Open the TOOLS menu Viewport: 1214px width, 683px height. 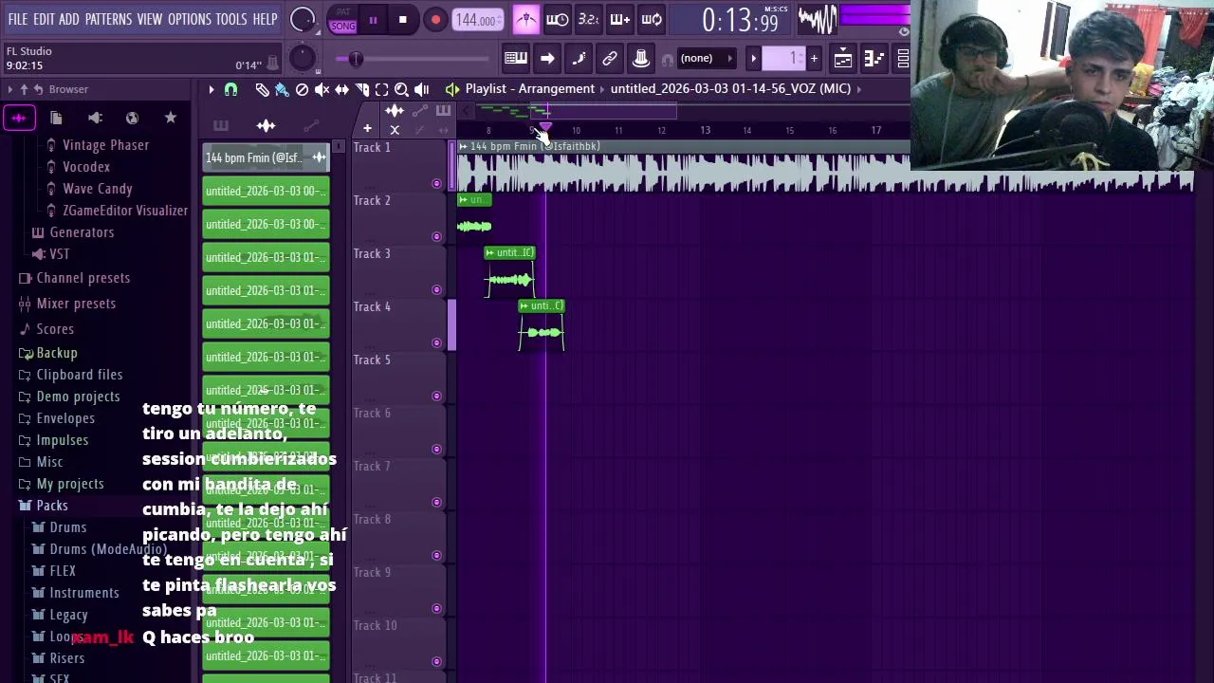[x=231, y=19]
